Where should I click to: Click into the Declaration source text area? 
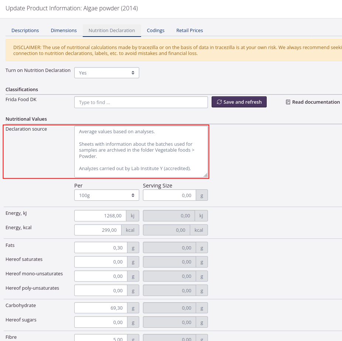[141, 151]
